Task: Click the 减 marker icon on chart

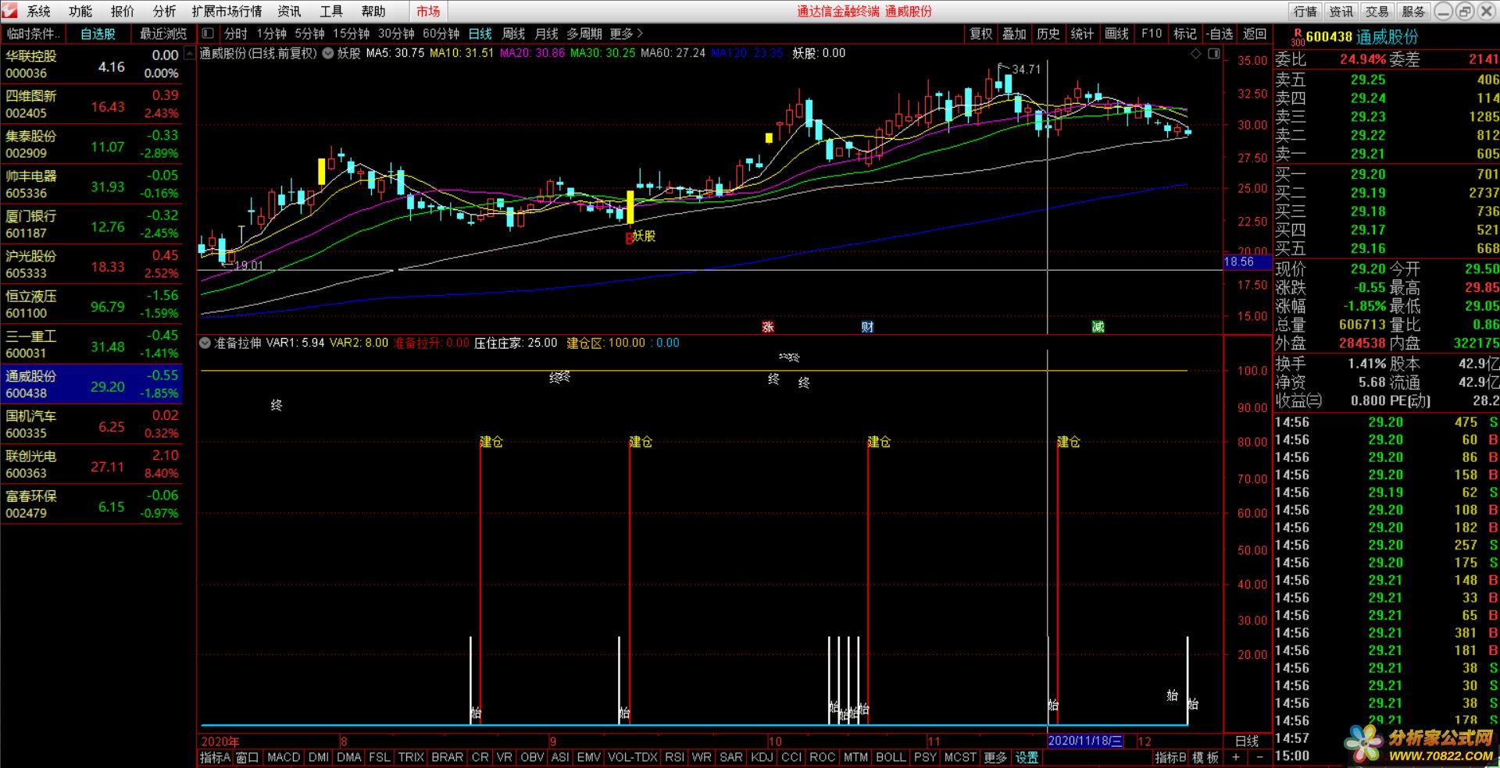Action: (x=1098, y=327)
